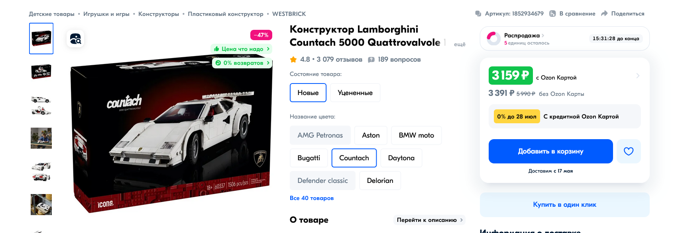Viewport: 682px width, 233px height.
Task: Open WESTBRICK breadcrumb
Action: pos(289,14)
